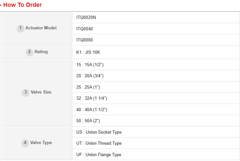Click the number 2 circle badge
This screenshot has height=161, width=240.
tap(29, 52)
